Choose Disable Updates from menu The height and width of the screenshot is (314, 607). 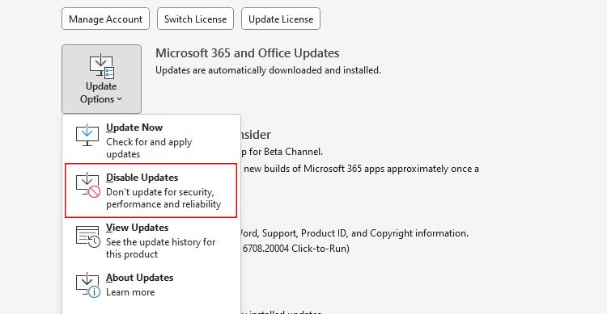pos(151,190)
